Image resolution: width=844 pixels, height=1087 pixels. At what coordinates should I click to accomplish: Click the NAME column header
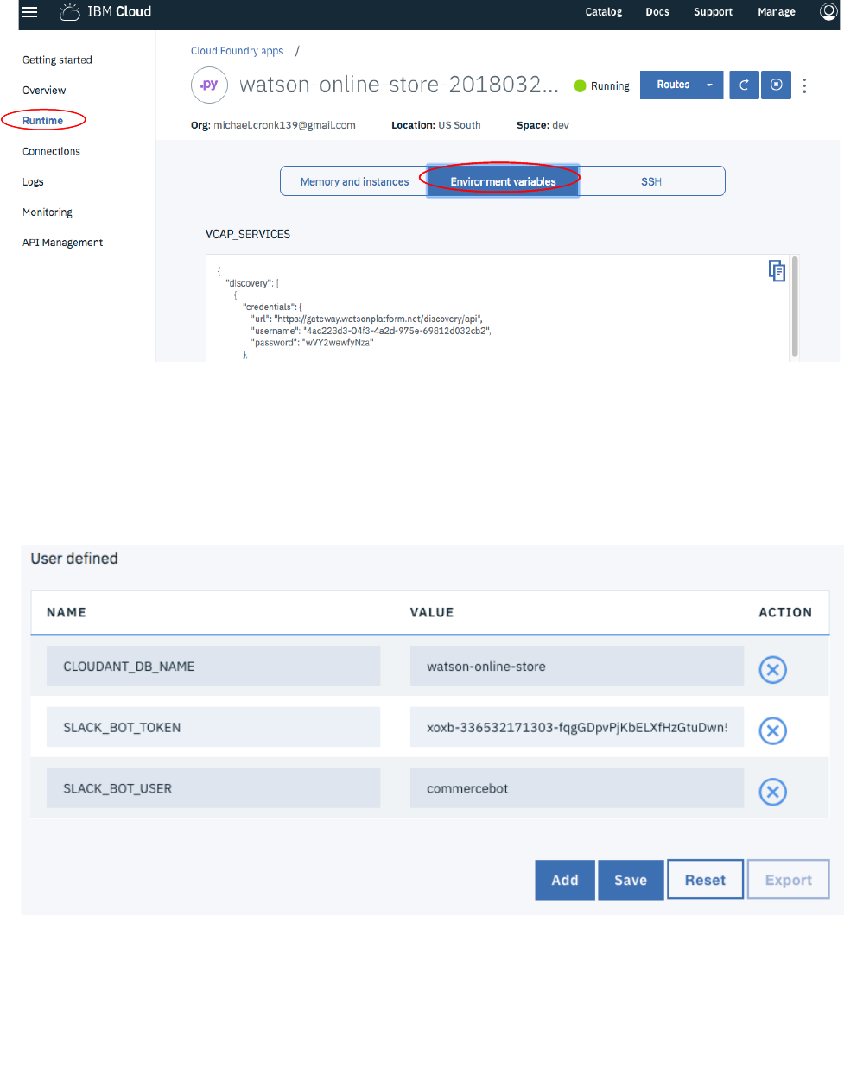[x=67, y=612]
